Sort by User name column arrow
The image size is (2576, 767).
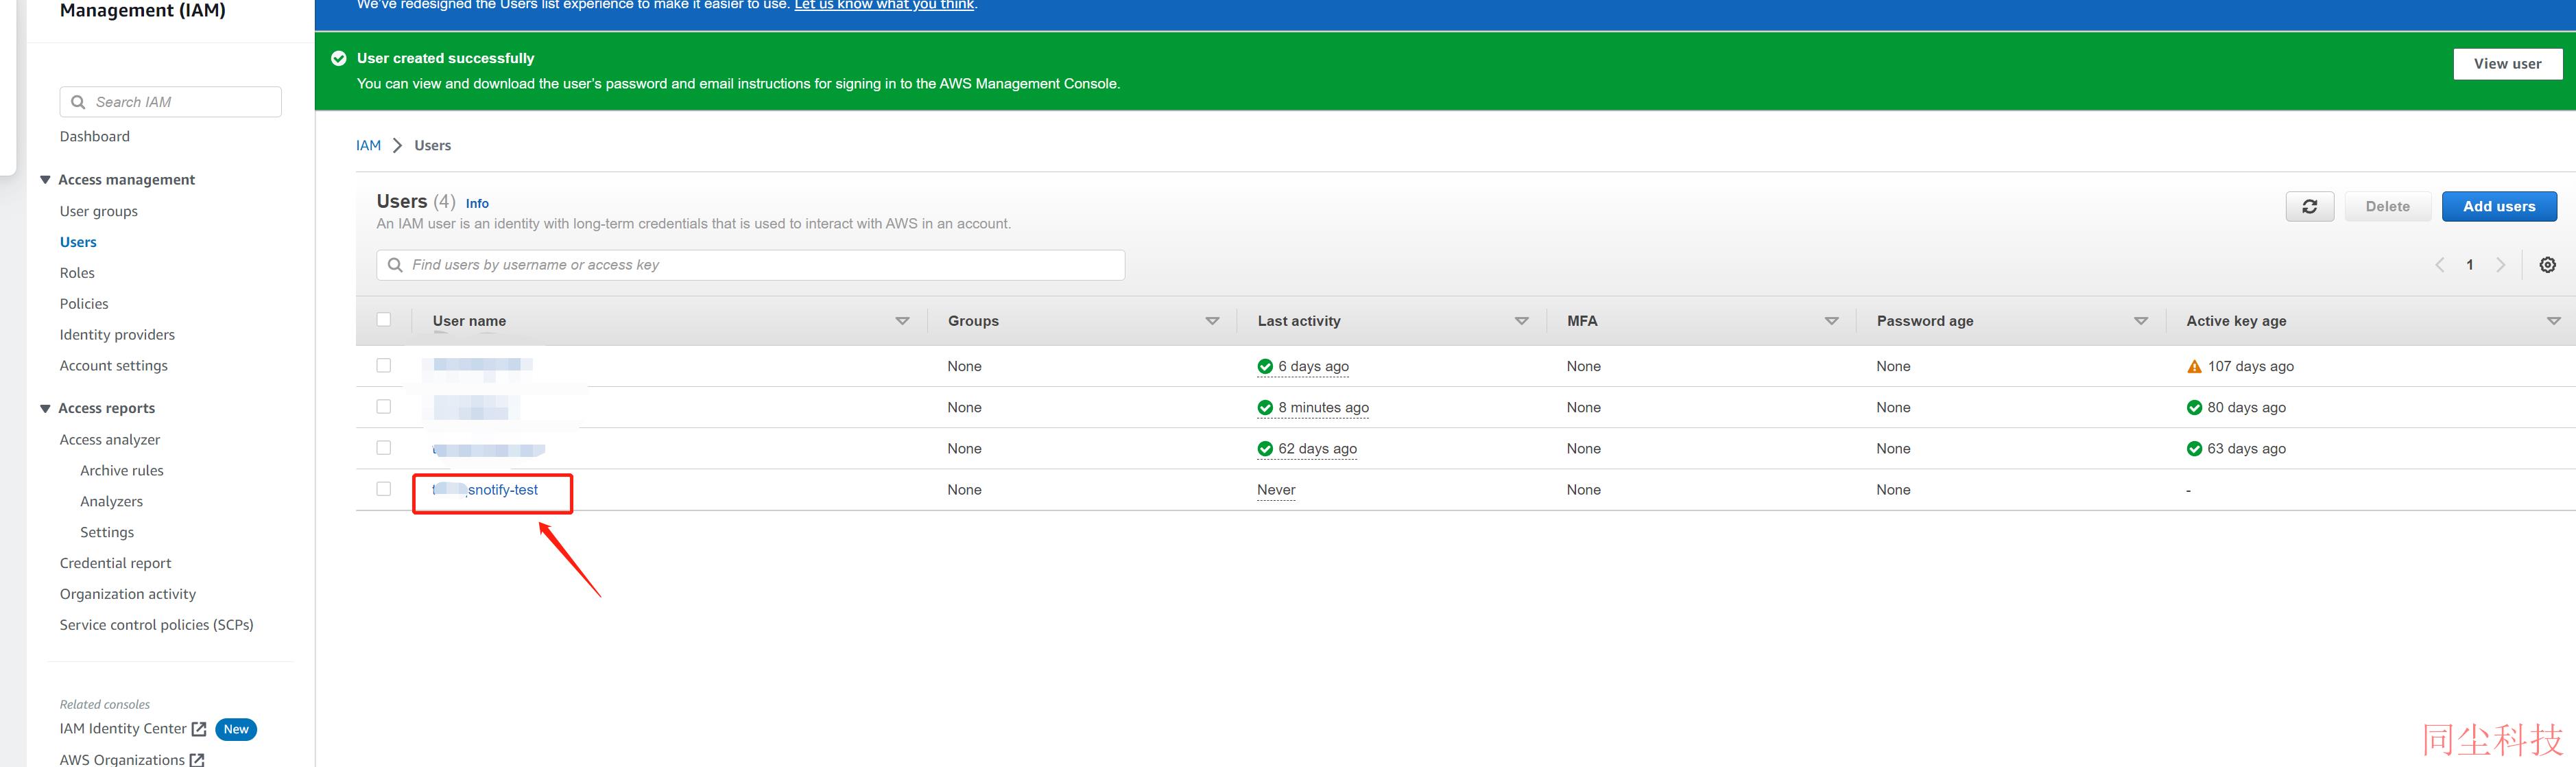tap(902, 321)
